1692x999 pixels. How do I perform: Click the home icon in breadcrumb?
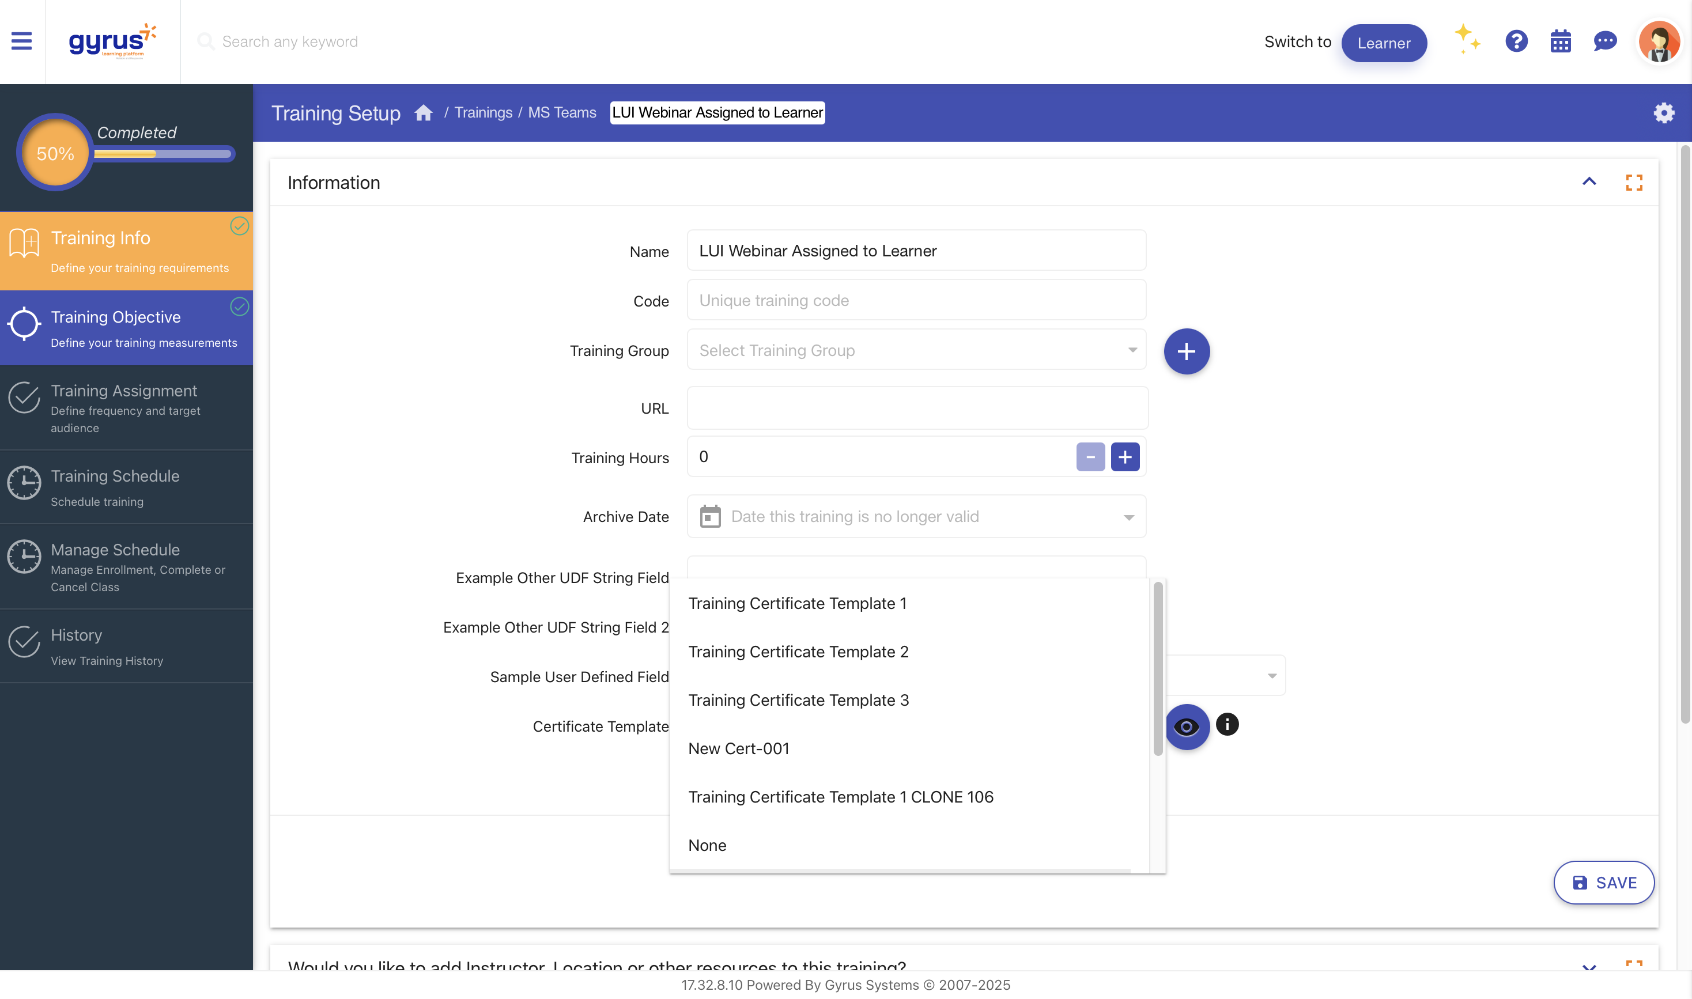[x=423, y=112]
